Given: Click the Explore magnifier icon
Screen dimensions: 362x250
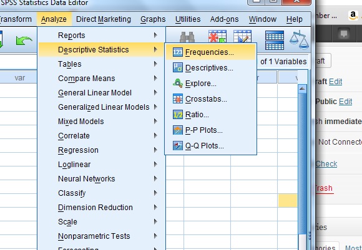Looking at the screenshot, I should click(x=177, y=84).
